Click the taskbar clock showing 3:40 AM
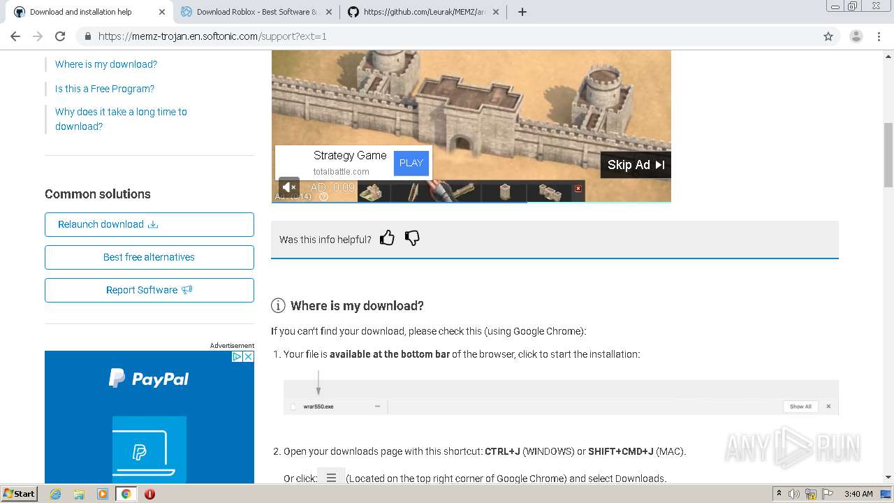This screenshot has width=894, height=503. point(858,494)
